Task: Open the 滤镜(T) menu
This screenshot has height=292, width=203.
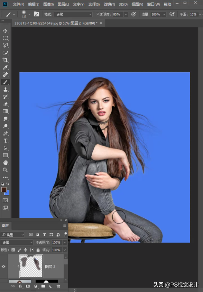Action: (x=109, y=4)
